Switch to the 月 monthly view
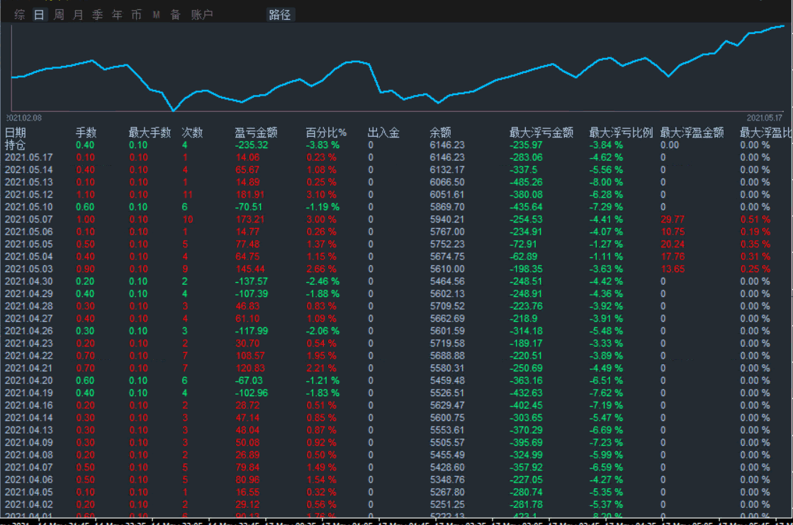The width and height of the screenshot is (793, 525). click(x=78, y=15)
